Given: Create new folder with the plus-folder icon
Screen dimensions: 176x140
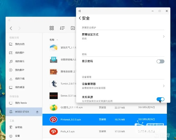Looking at the screenshot, I should tap(73, 28).
